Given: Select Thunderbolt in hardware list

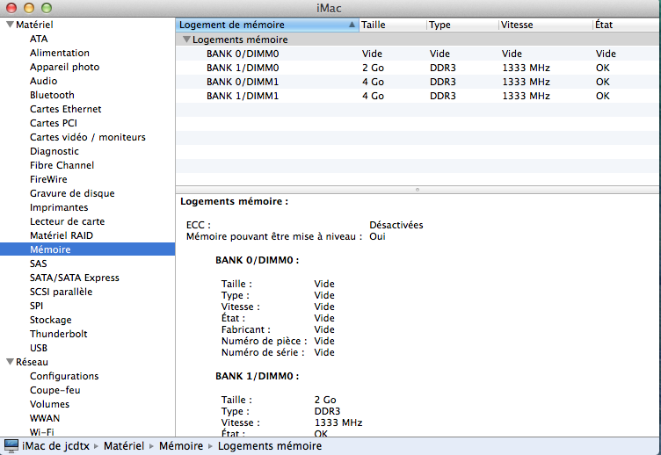Looking at the screenshot, I should tap(58, 334).
